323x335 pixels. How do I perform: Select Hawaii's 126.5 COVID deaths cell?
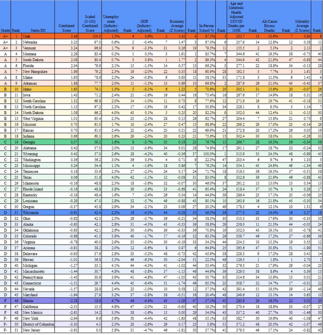[237, 259]
